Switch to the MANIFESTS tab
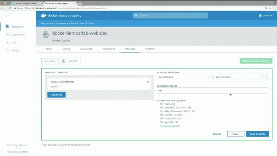The width and height of the screenshot is (277, 156). (x=86, y=49)
